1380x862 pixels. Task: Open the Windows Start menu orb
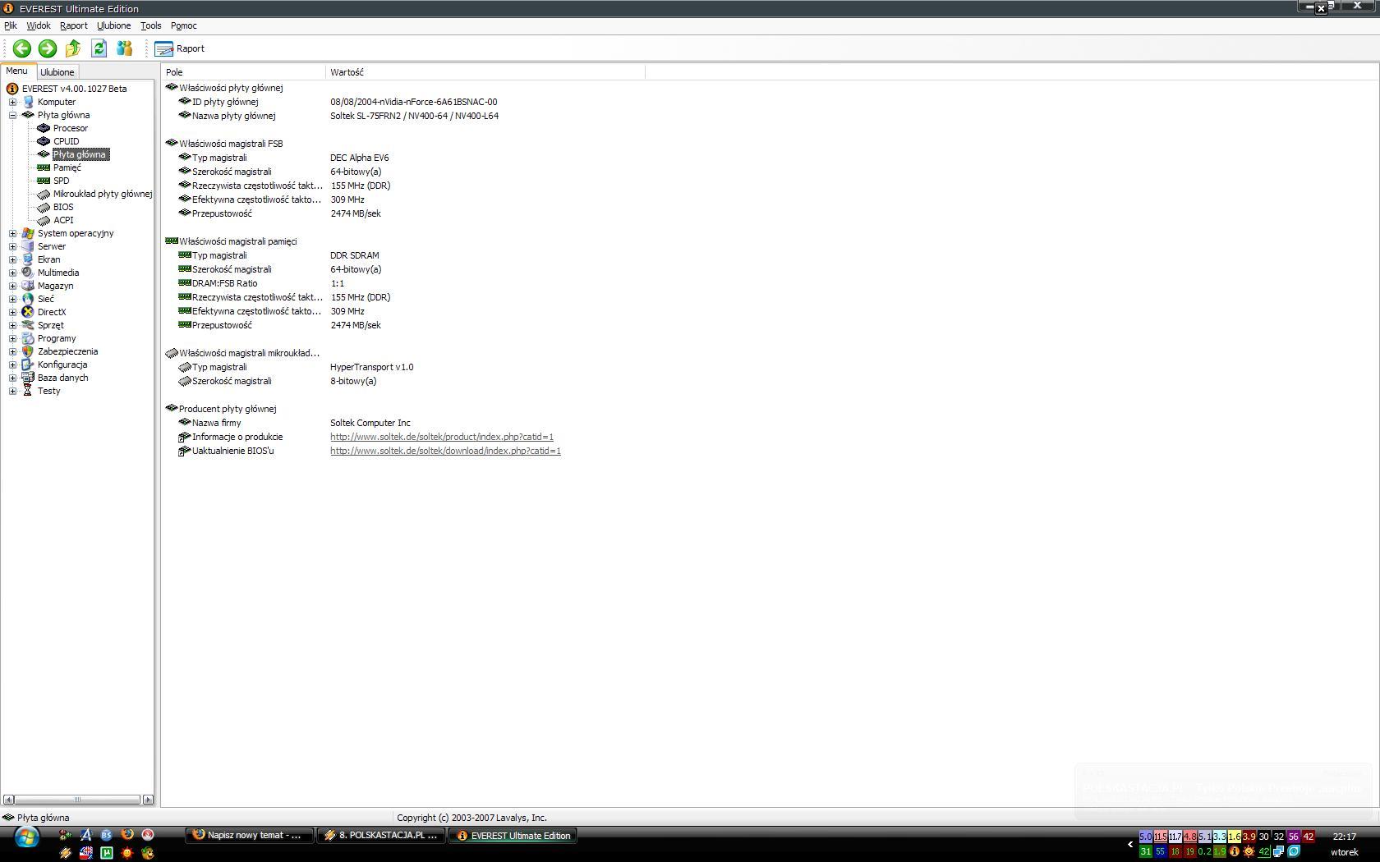coord(26,837)
